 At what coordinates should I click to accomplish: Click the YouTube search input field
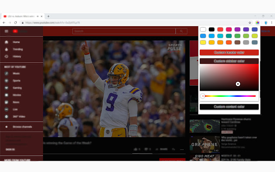coord(124,31)
